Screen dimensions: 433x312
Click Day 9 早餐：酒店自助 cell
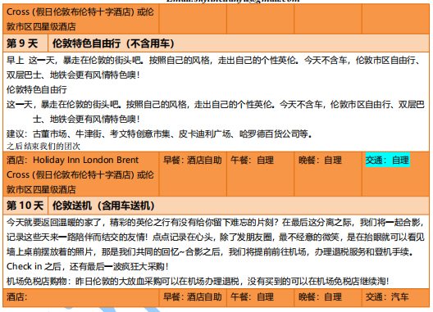point(193,160)
